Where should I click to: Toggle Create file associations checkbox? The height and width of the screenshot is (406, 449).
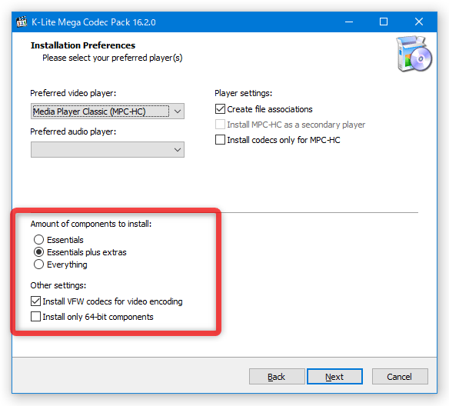[220, 109]
